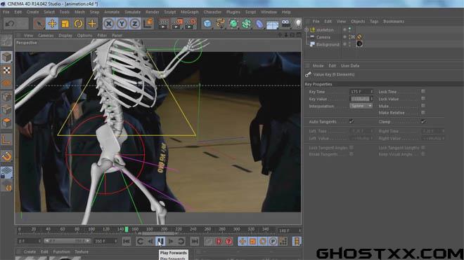Click the Key Value input field
The width and height of the screenshot is (464, 260).
pos(361,99)
